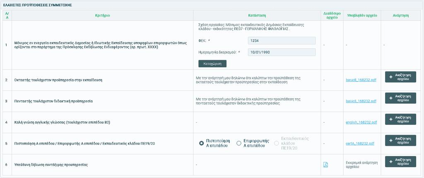The width and height of the screenshot is (424, 178).
Task: Open the certA_168232.pdf file link
Action: (360, 143)
